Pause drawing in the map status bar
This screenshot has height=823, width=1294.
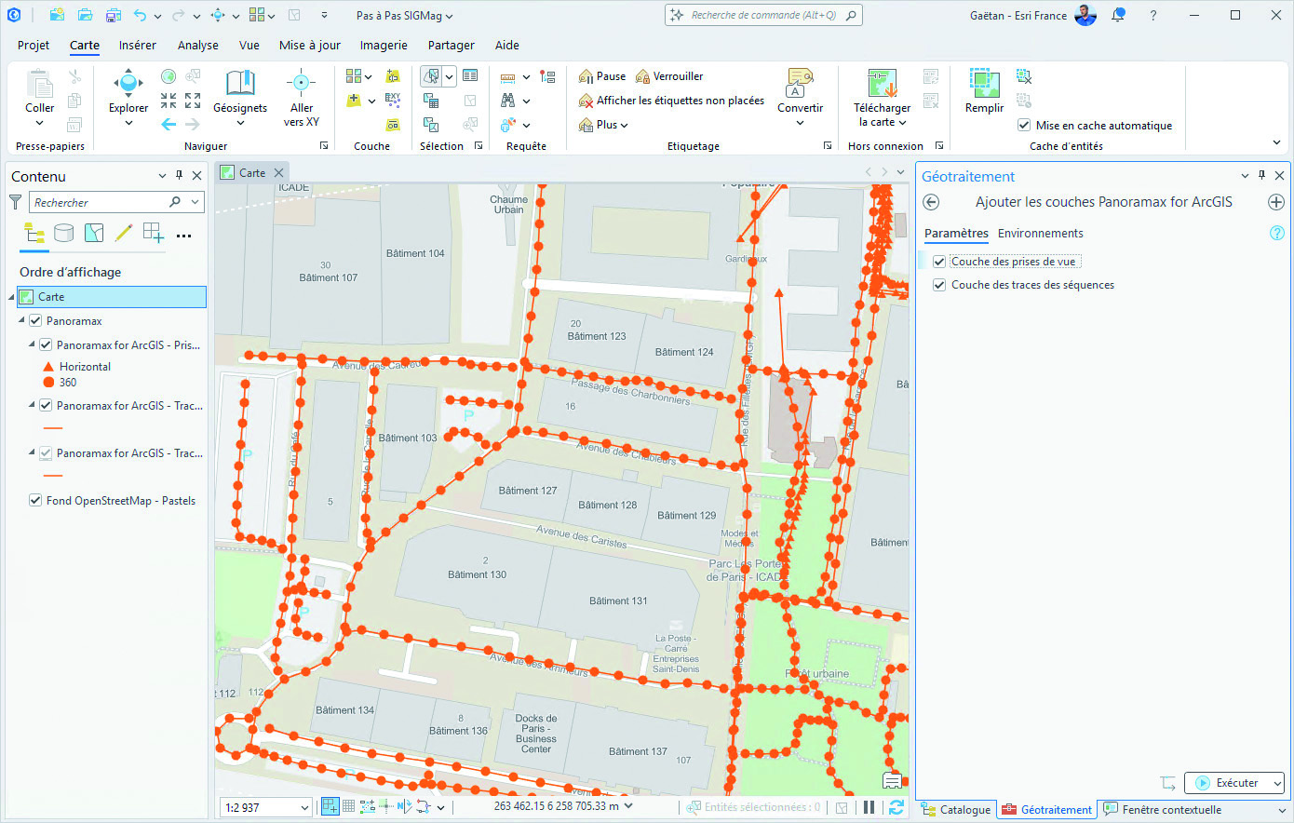(x=869, y=807)
